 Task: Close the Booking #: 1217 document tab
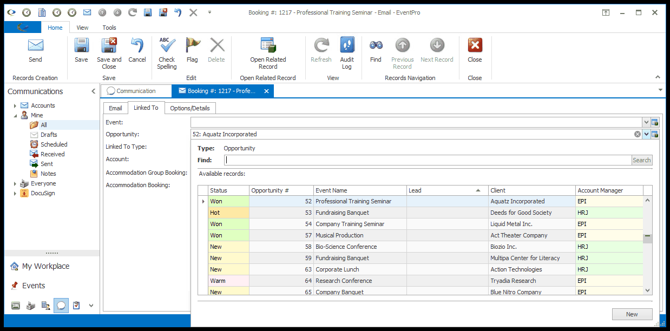(266, 91)
